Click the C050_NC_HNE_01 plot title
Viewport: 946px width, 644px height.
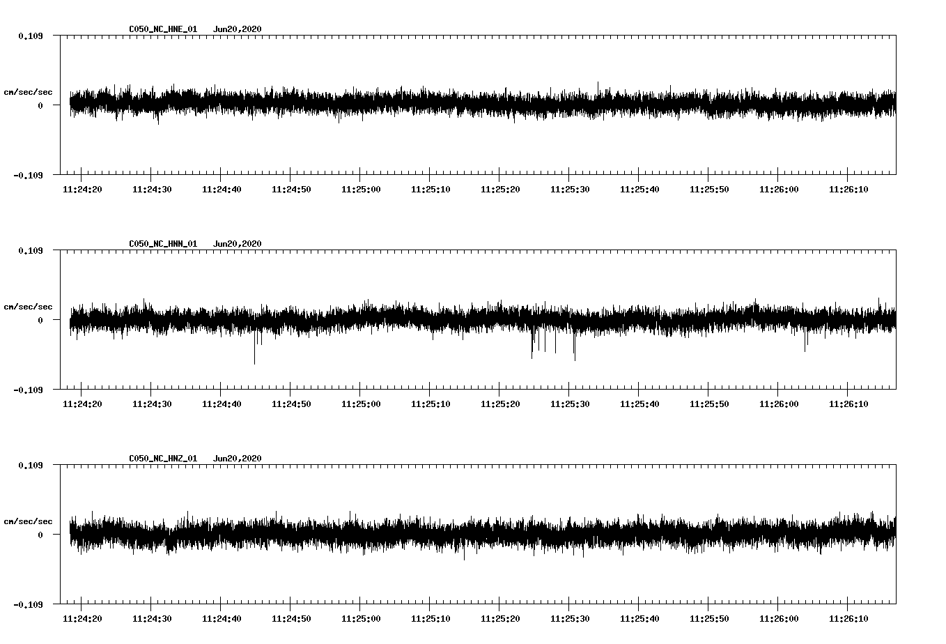163,29
